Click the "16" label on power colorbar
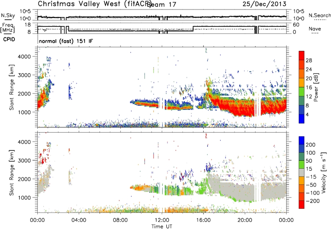Viewport: 331px width, 229px height. coord(309,88)
